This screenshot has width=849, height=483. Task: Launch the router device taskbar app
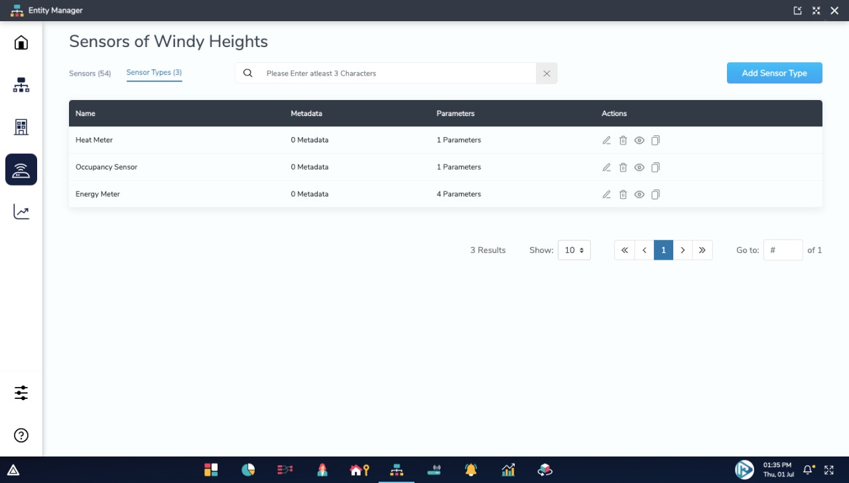tap(434, 470)
